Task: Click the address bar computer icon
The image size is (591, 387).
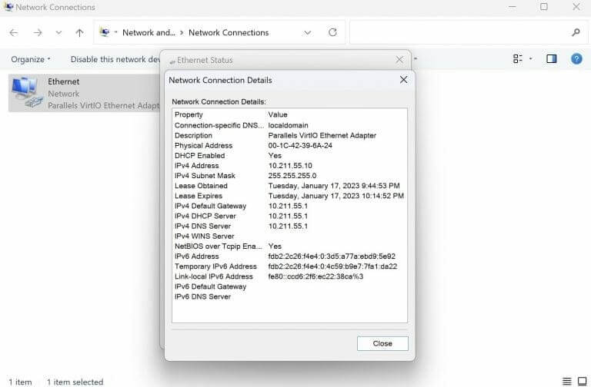Action: pos(105,32)
